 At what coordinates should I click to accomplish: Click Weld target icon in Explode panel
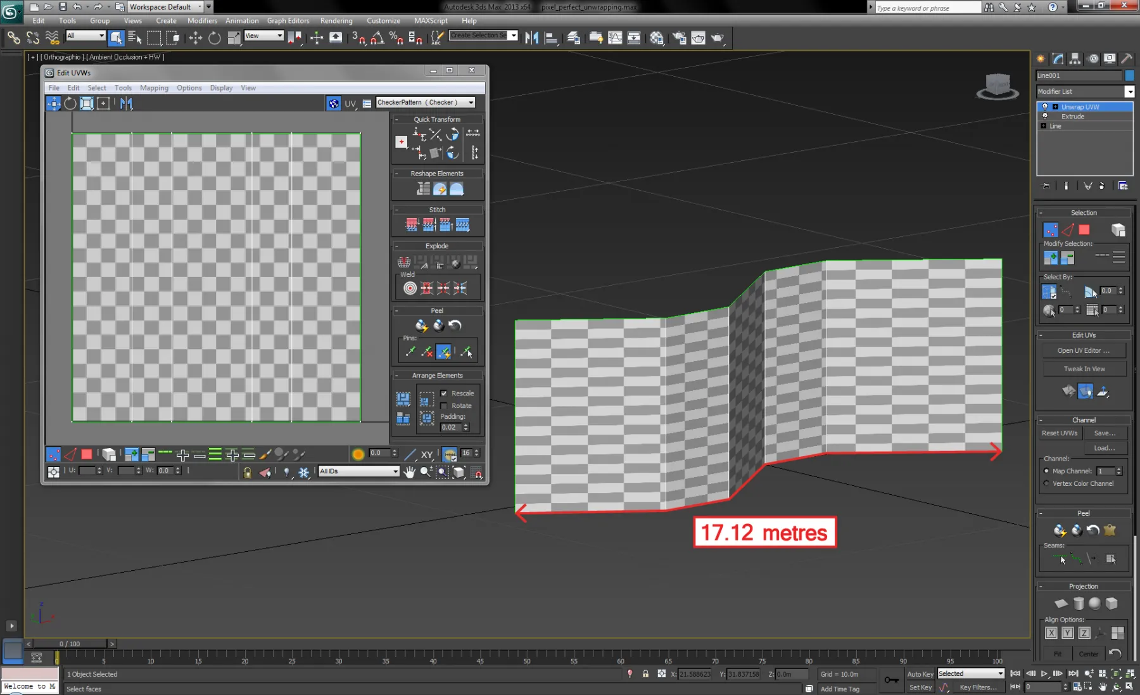point(410,288)
